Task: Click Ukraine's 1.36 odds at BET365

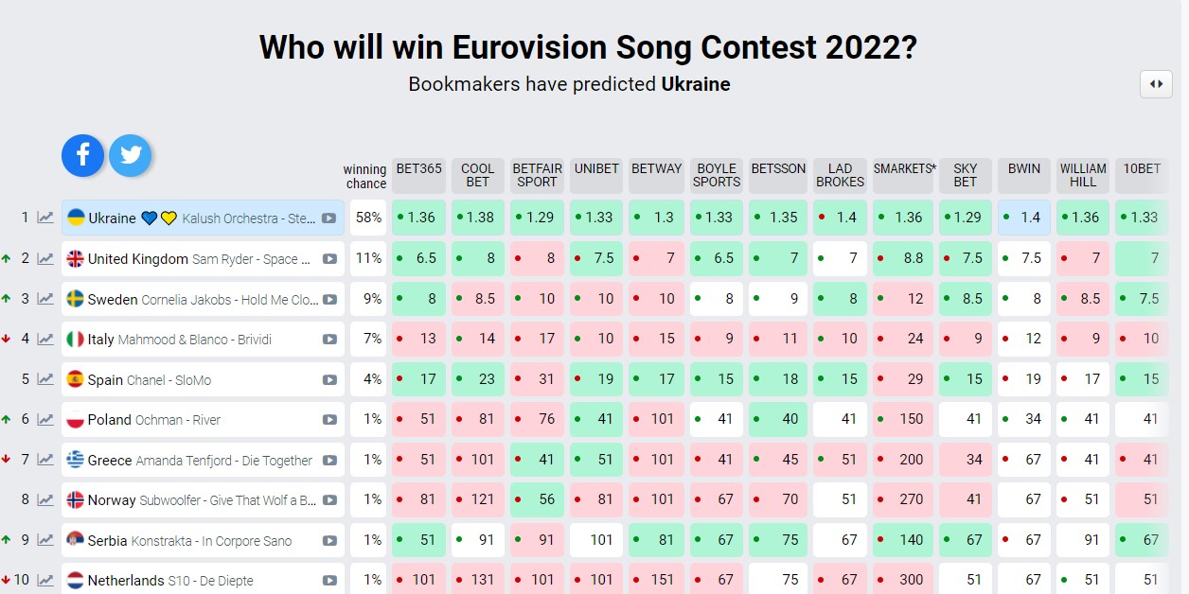Action: (418, 218)
